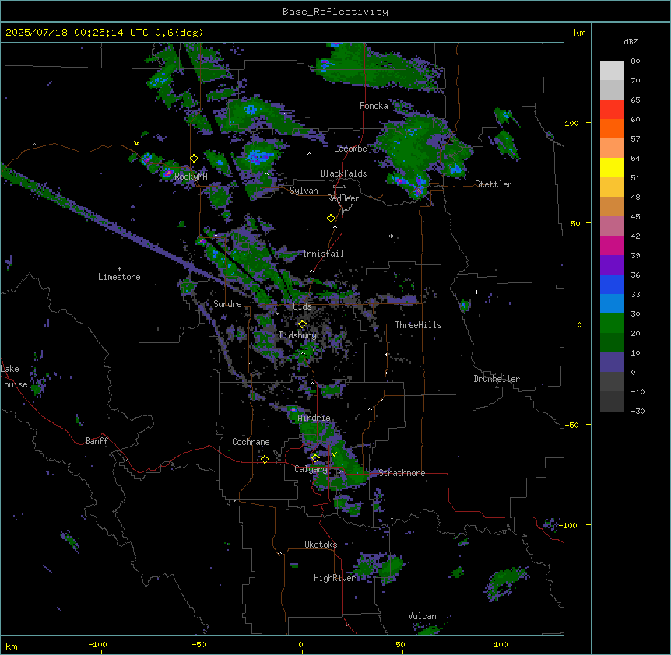Pick the yellow 51-54 dBZ legend swatch

[x=612, y=167]
